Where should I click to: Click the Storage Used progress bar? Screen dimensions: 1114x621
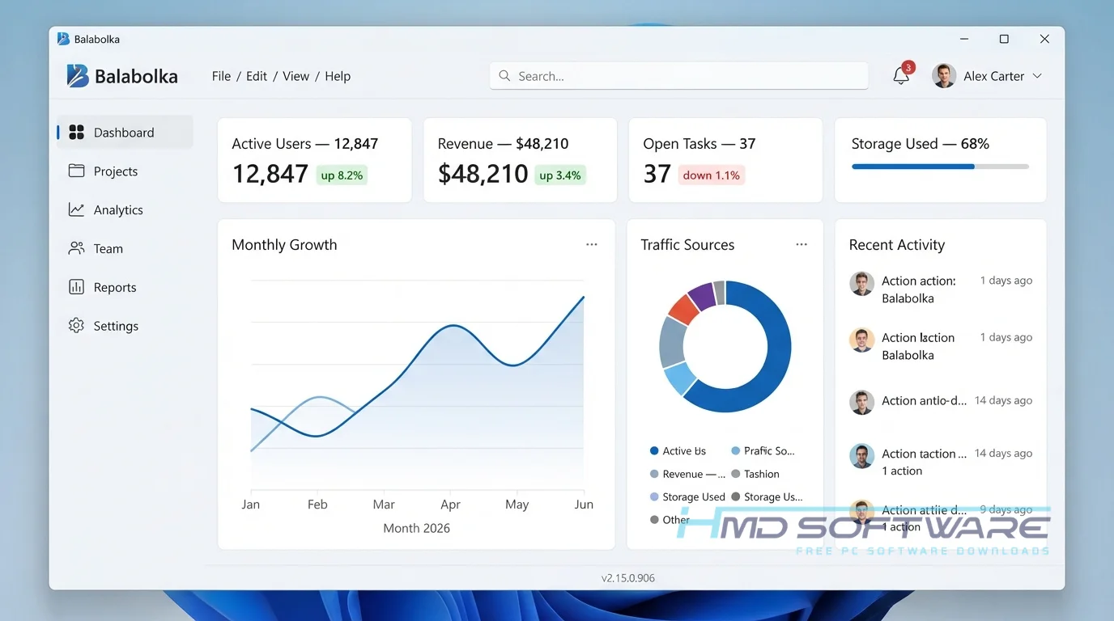940,167
